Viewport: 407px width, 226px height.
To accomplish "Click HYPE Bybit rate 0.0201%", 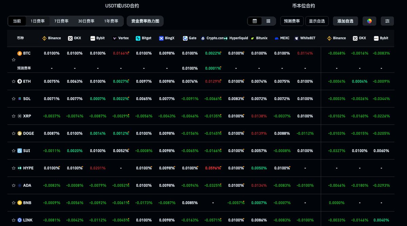I will coord(98,168).
